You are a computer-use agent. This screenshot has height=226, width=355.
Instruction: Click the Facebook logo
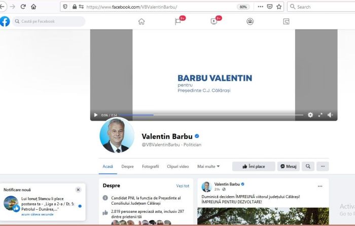click(5, 21)
